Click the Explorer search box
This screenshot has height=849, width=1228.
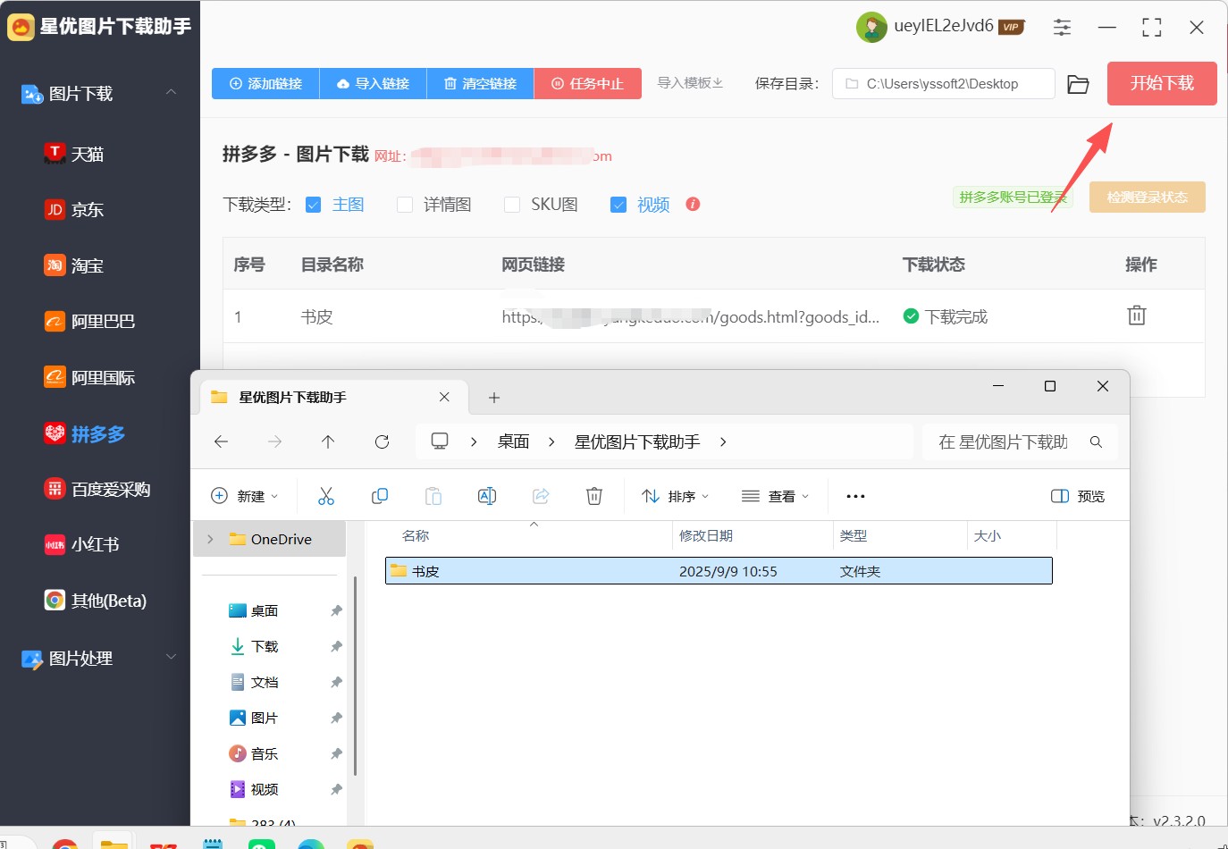(x=1020, y=441)
